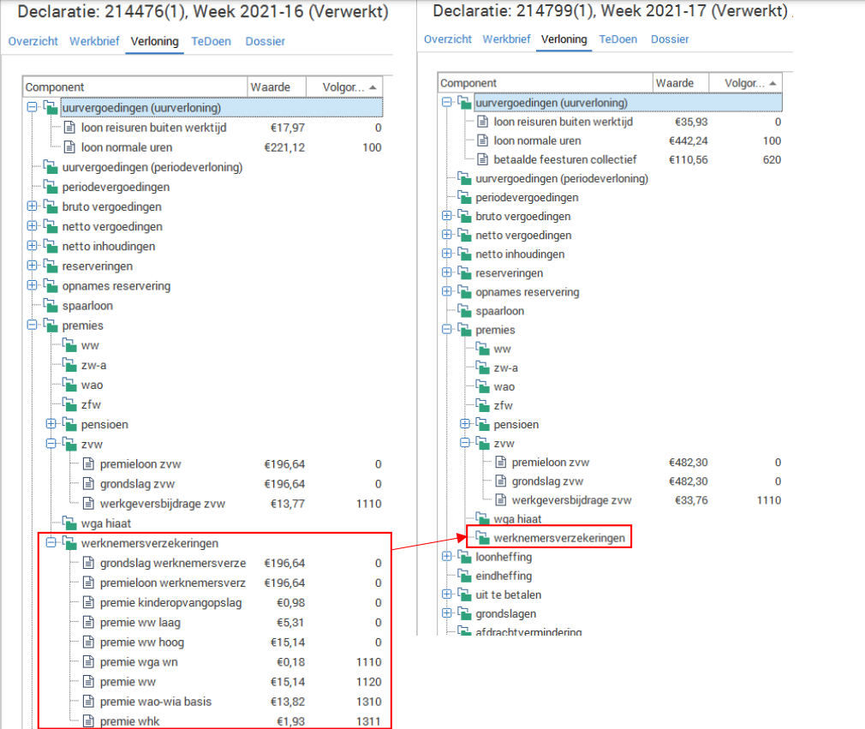Viewport: 865px width, 729px height.
Task: Sort by Waarde column in week 2021-16 panel
Action: click(x=271, y=87)
